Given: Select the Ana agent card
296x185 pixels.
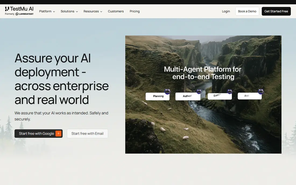Looking at the screenshot, I should (x=249, y=96).
